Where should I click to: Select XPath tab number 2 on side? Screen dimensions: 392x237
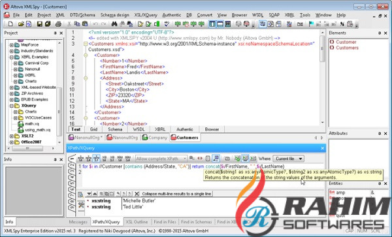[73, 165]
